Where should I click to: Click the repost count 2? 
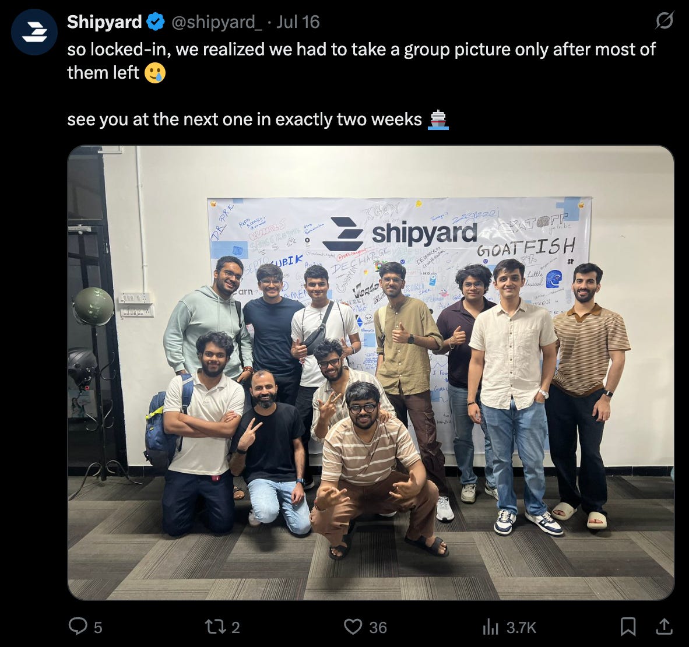point(235,628)
